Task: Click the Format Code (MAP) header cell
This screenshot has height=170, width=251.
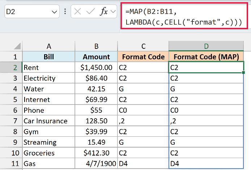Action: click(x=206, y=57)
